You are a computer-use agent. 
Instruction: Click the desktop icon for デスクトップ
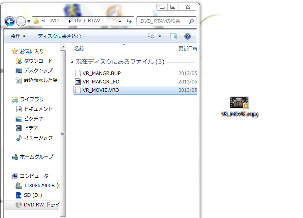pyautogui.click(x=19, y=71)
